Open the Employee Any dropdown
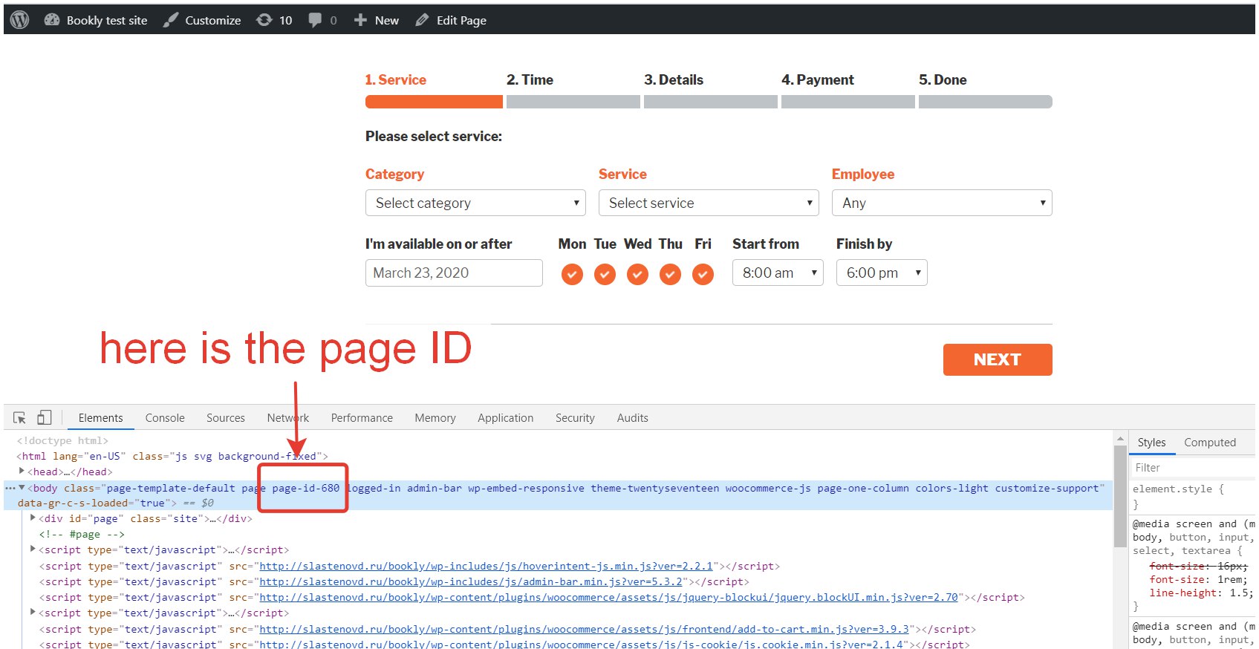1259x649 pixels. coord(942,203)
